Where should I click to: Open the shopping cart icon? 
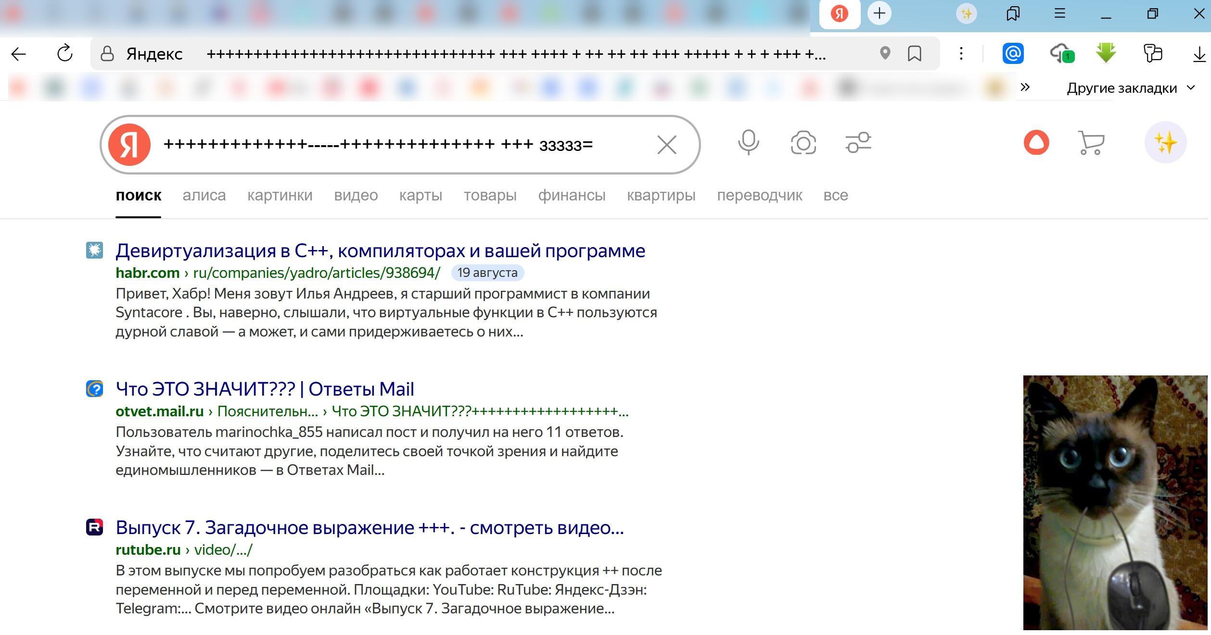(1091, 143)
